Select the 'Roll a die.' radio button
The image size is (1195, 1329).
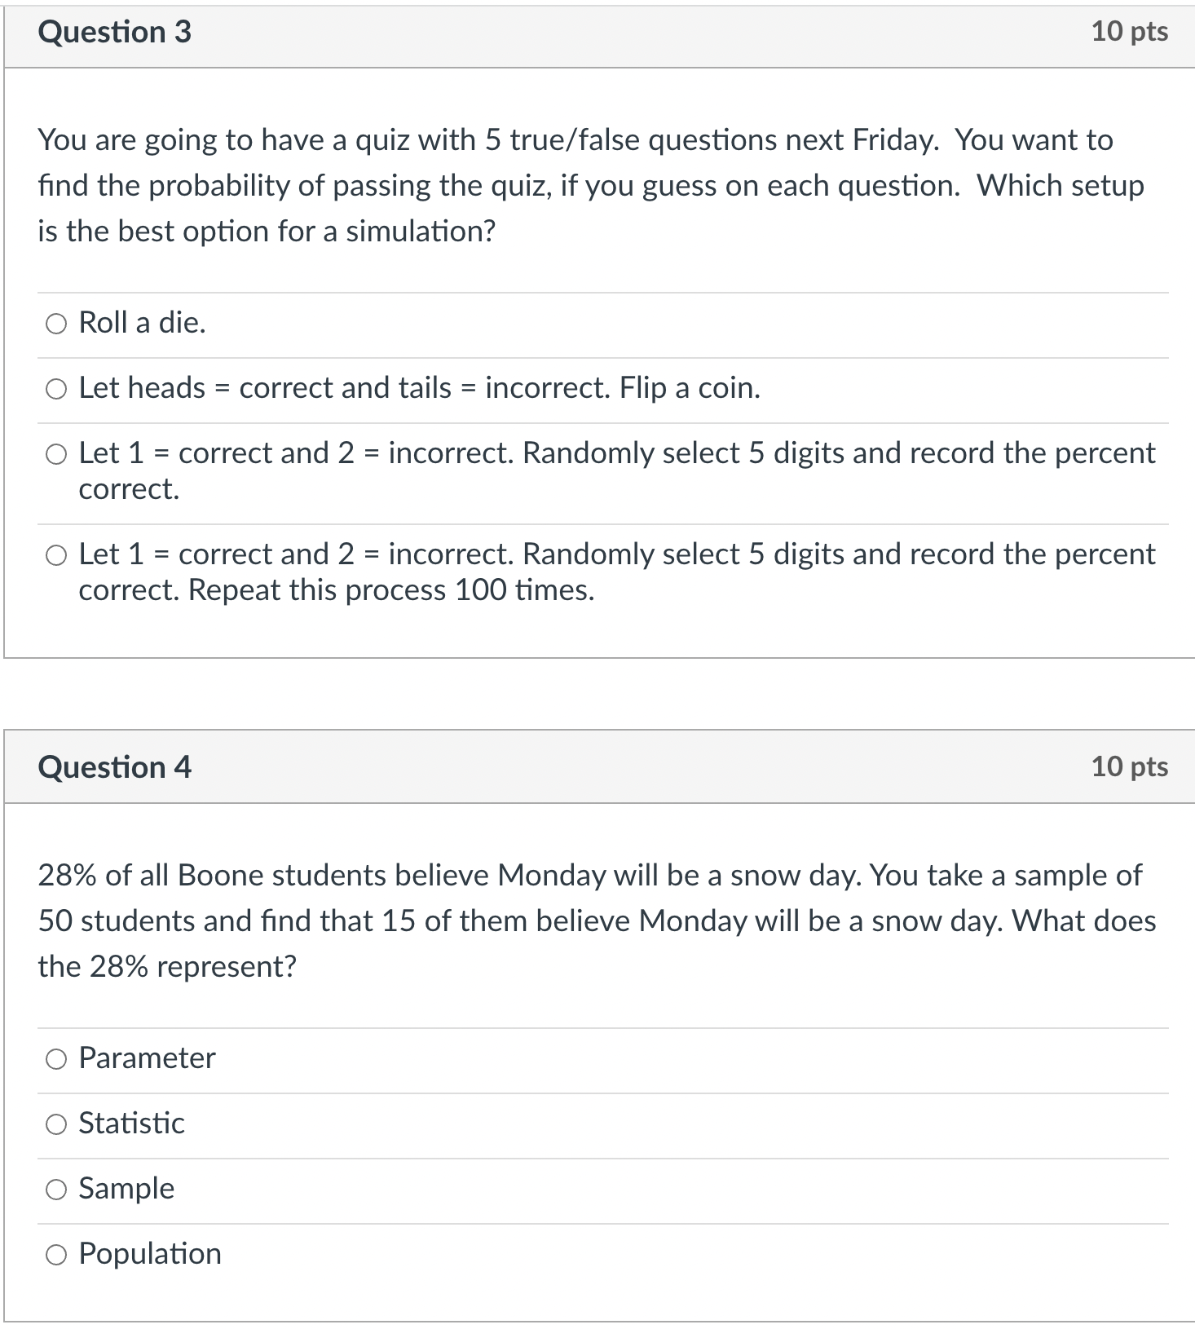[x=56, y=325]
